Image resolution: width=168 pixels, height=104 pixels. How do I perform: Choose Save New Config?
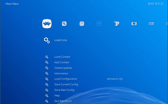[64, 90]
